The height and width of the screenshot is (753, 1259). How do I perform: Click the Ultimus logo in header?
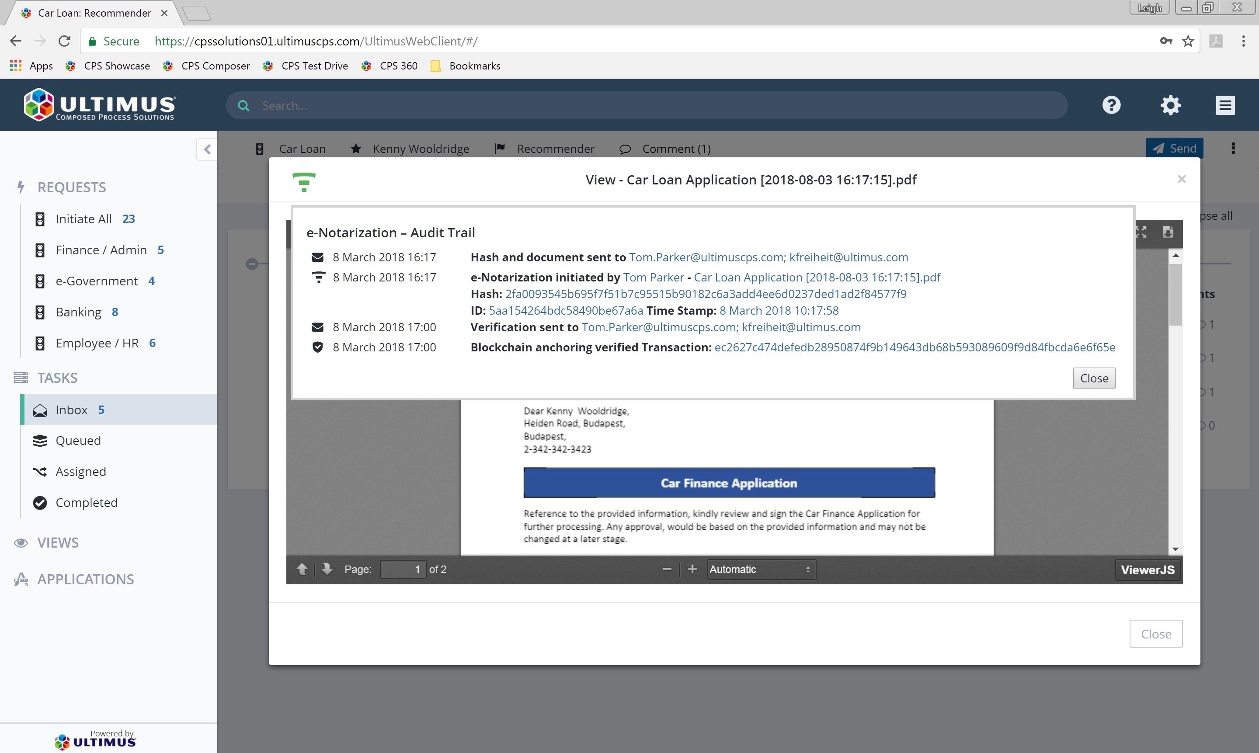[100, 105]
